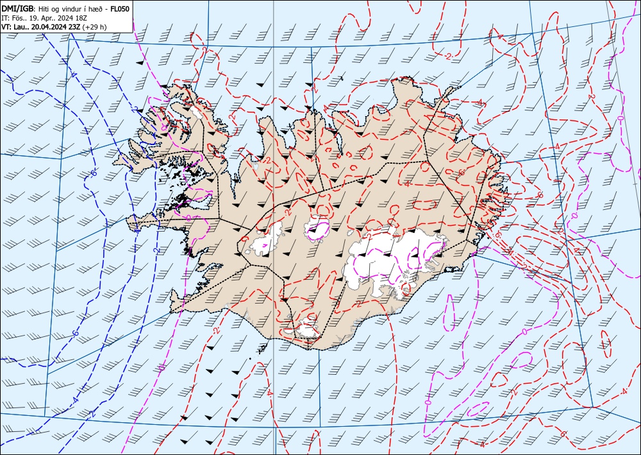Click the "IT: Fös.. 19. Apr.. 2024 18Z" line
The height and width of the screenshot is (455, 641).
(45, 18)
